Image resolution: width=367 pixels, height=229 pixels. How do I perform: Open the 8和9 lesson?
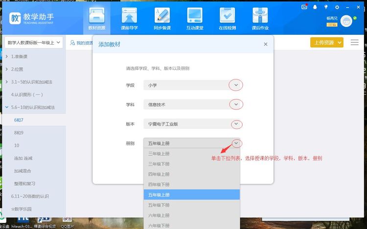click(20, 132)
